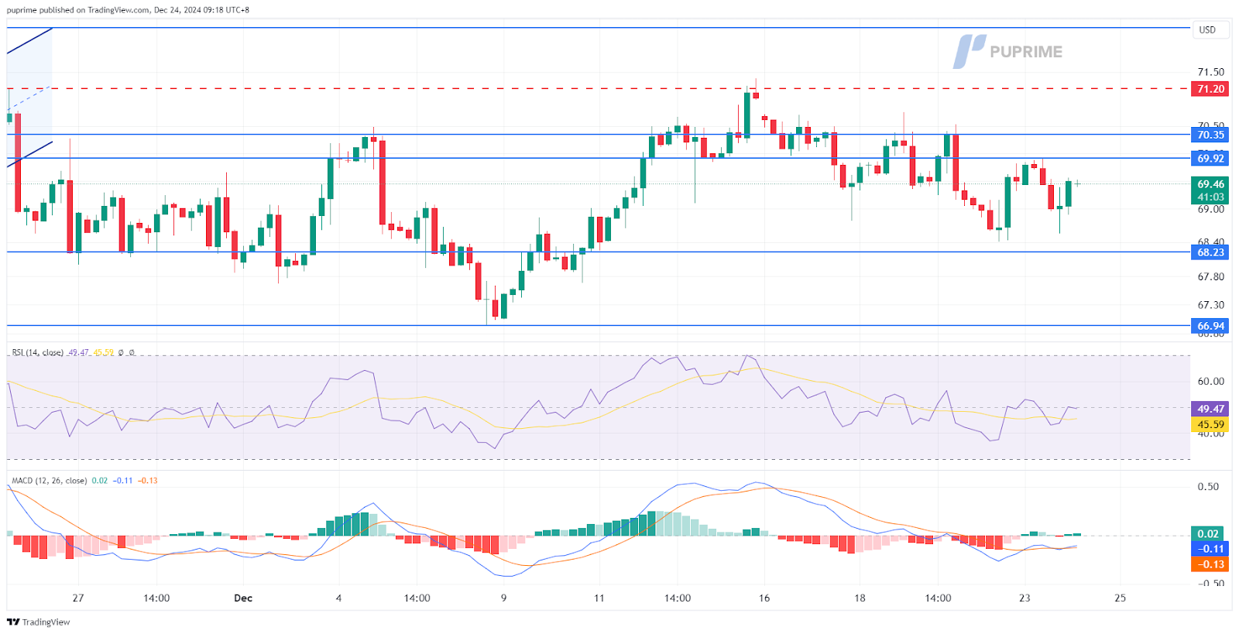Image resolution: width=1239 pixels, height=634 pixels.
Task: Click the TradingView logo at bottom
Action: (x=38, y=622)
